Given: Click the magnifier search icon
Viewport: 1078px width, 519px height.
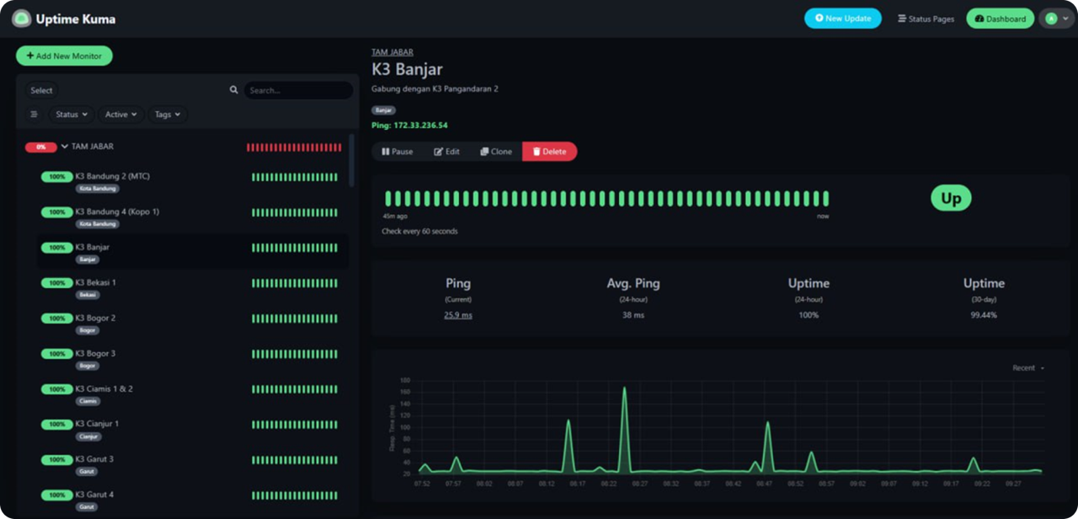Looking at the screenshot, I should click(x=234, y=90).
